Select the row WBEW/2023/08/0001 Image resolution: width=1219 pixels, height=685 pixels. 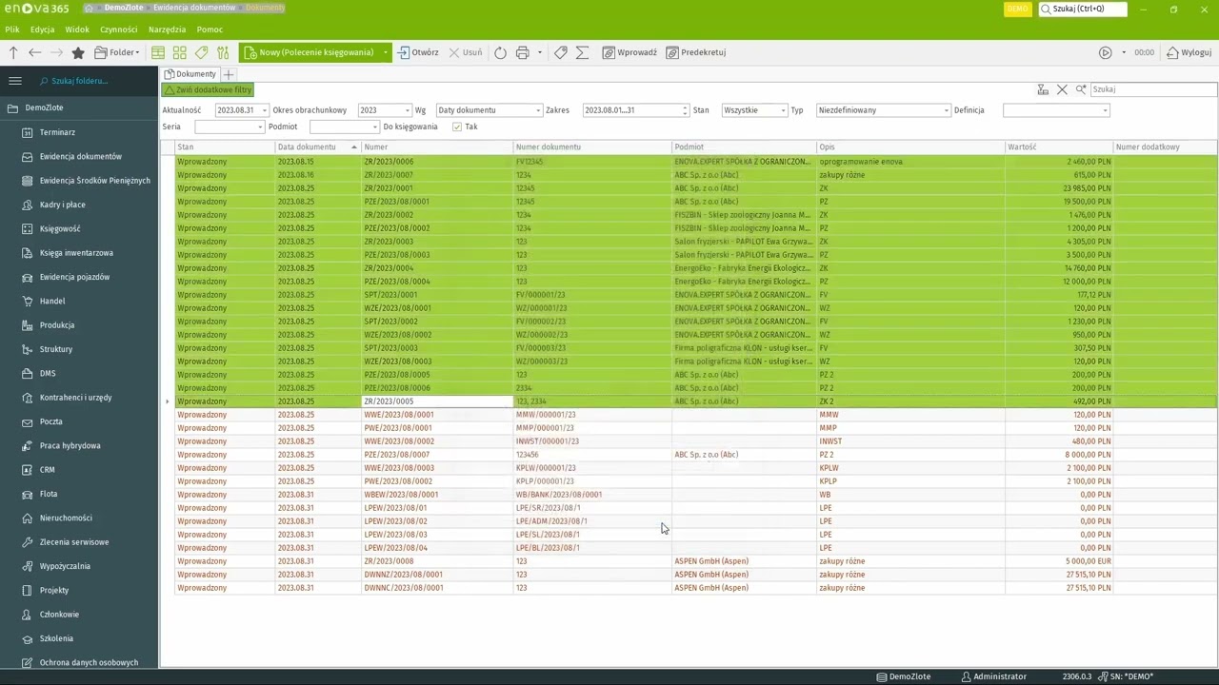click(x=695, y=495)
